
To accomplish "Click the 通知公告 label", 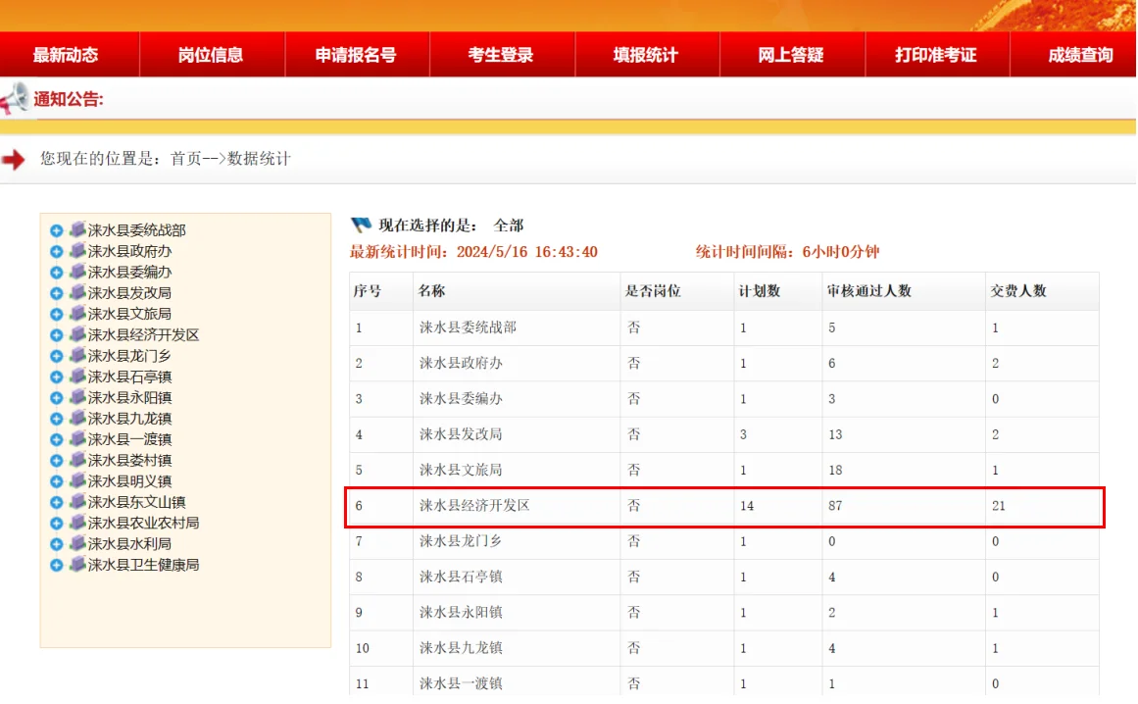I will point(69,99).
